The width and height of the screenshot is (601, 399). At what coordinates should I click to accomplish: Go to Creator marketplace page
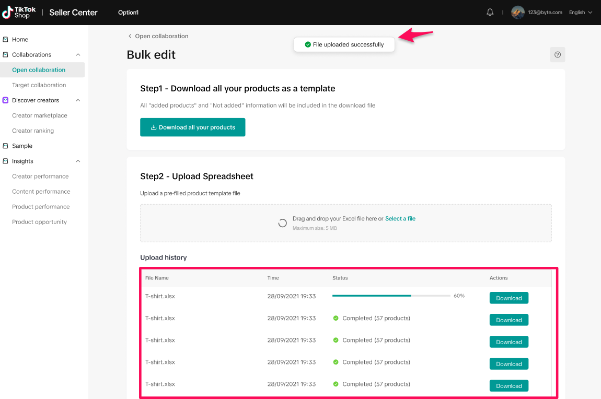tap(40, 115)
